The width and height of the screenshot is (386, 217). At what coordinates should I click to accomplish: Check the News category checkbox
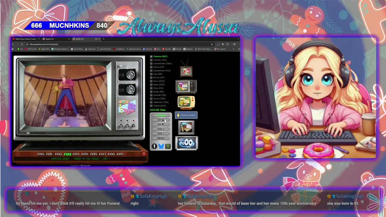(151, 85)
